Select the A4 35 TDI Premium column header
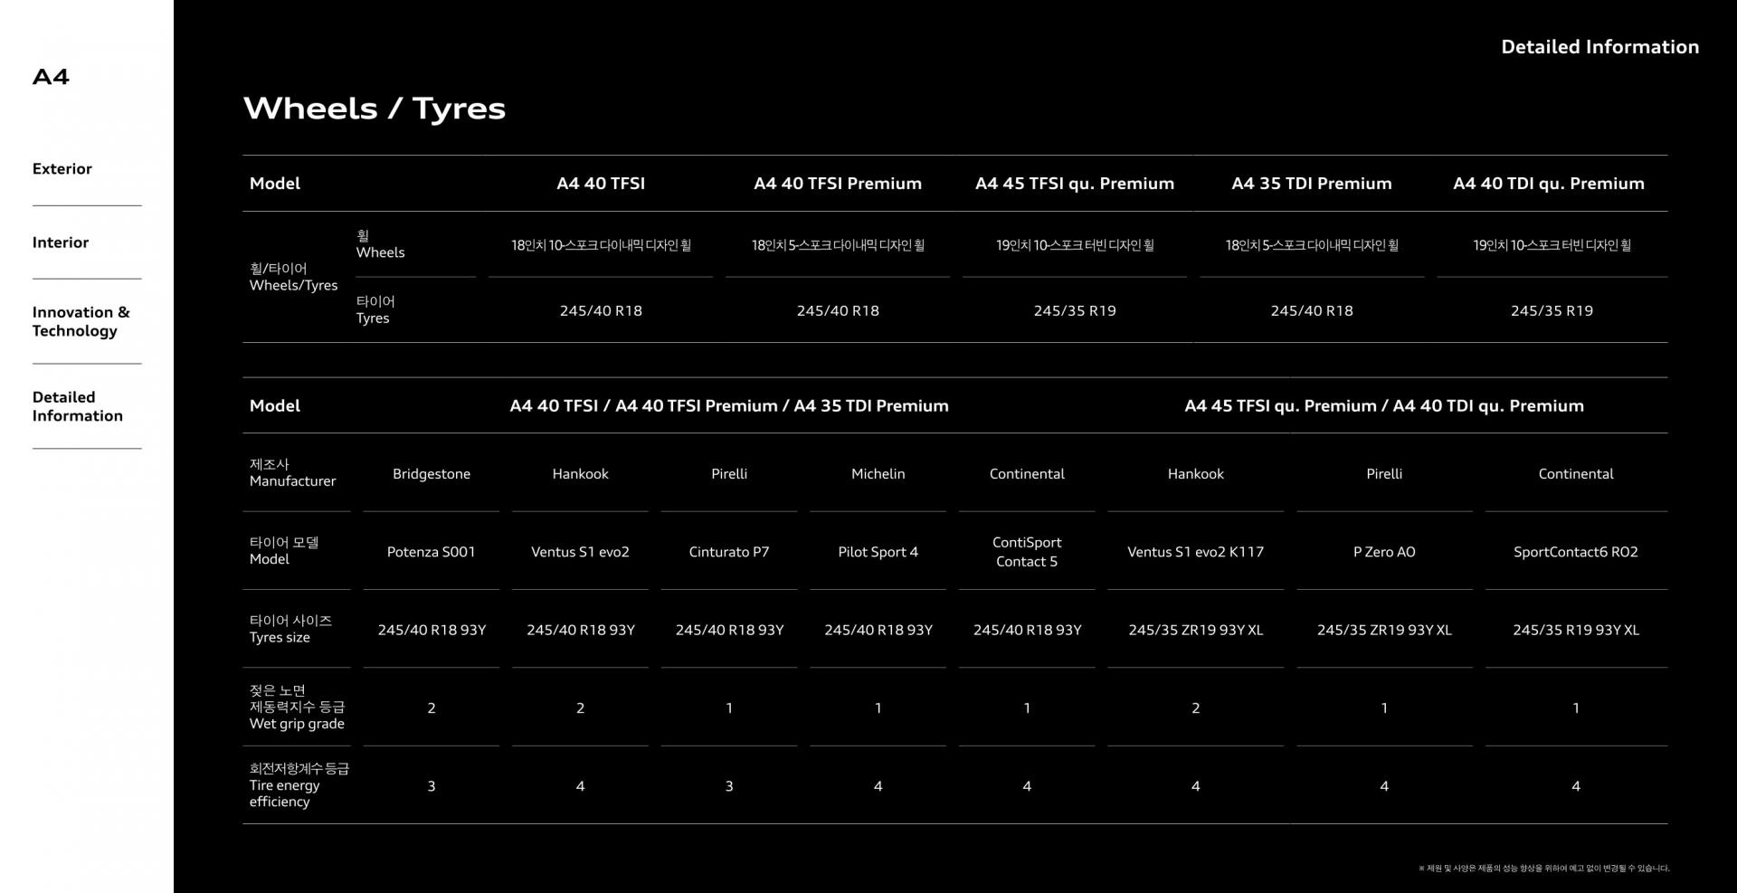 [x=1312, y=184]
